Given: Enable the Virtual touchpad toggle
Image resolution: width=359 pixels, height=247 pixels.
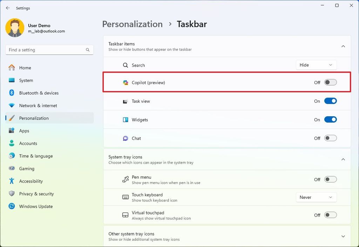Looking at the screenshot, I should click(330, 215).
